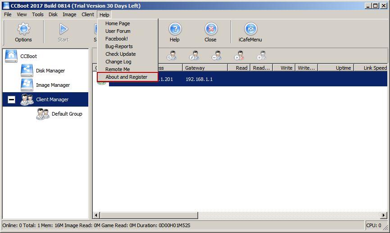The width and height of the screenshot is (390, 233).
Task: Click the Close red X toolbar icon
Action: coord(211,29)
